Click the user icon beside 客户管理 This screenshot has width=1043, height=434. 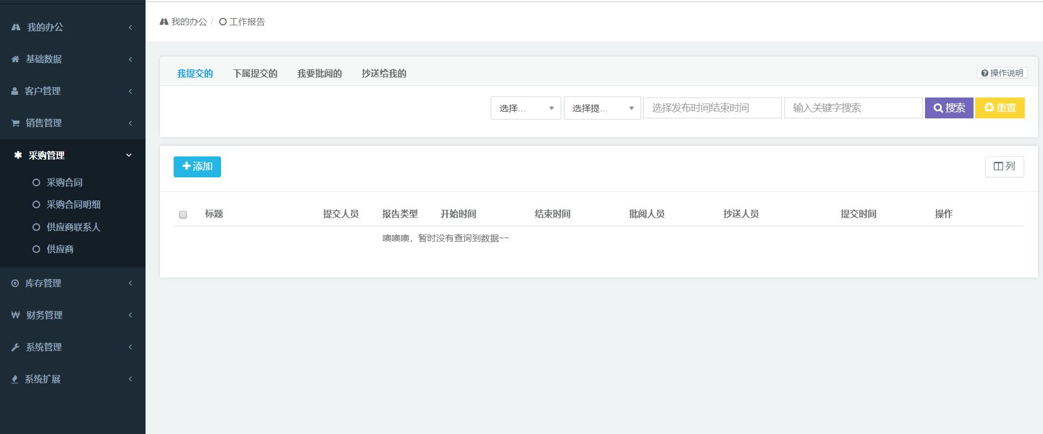[15, 91]
